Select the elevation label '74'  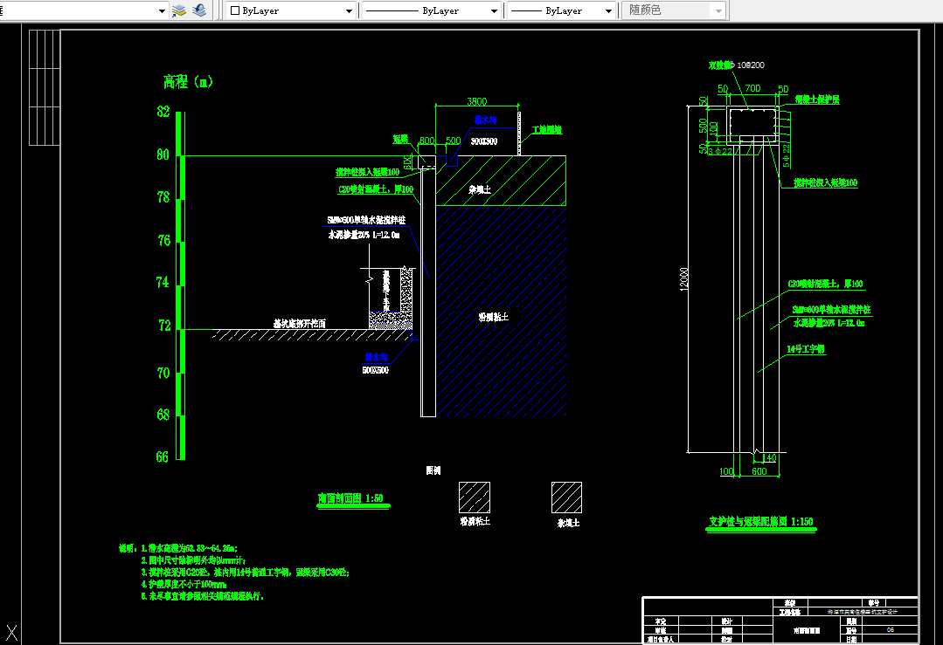163,282
